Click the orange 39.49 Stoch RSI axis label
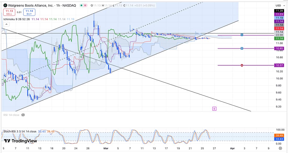This screenshot has width=288, height=153. pos(279,136)
